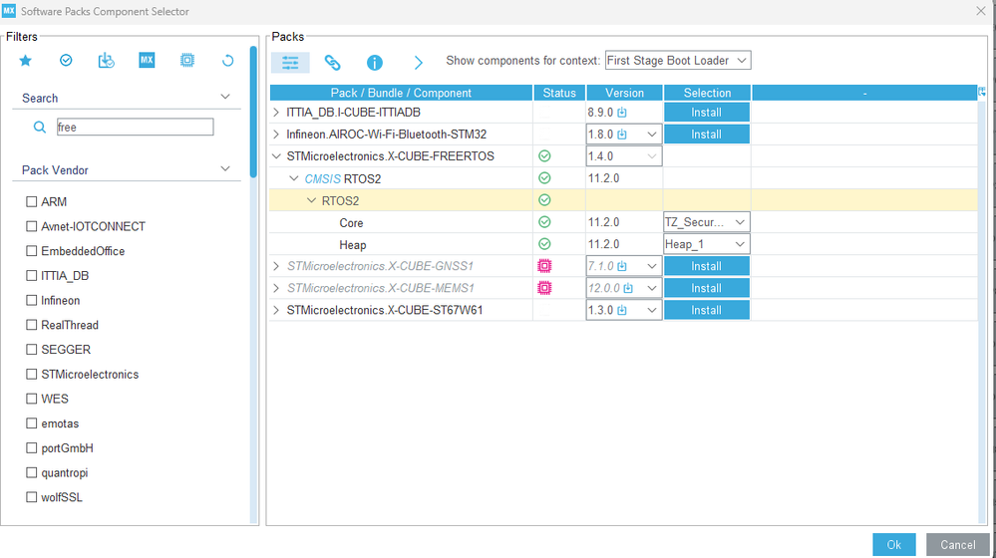Screen dimensions: 996x558
Task: Collapse the RTOS2 component group
Action: [x=311, y=200]
